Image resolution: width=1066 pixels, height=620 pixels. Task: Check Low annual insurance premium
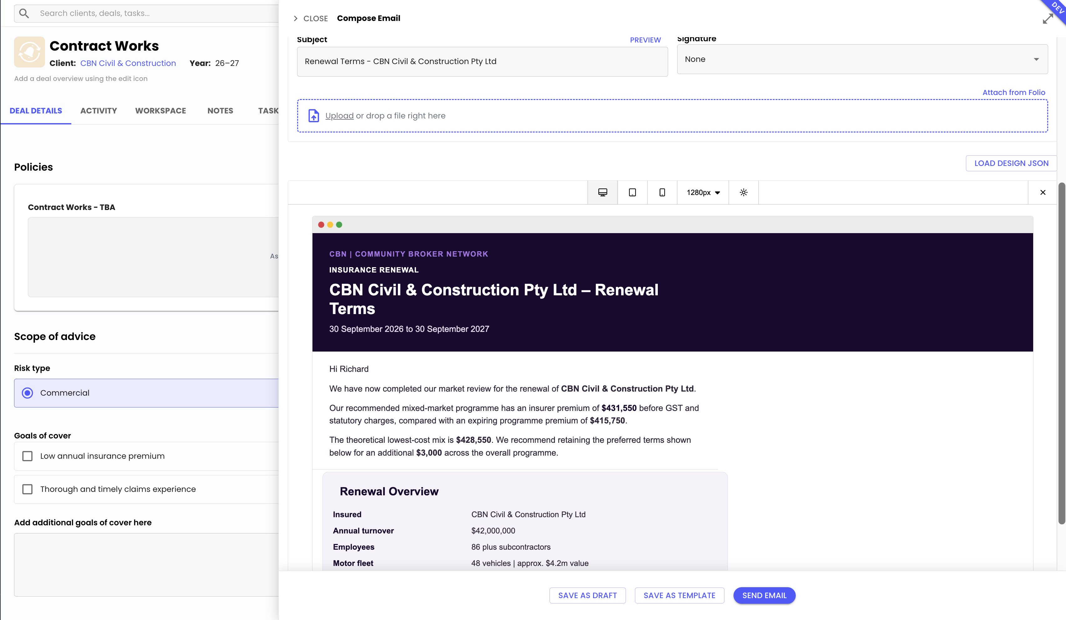(x=28, y=456)
